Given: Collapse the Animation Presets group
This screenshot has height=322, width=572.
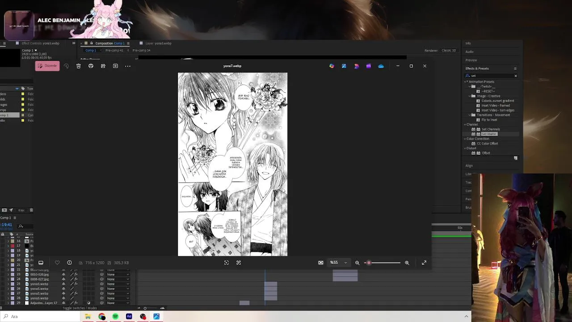Looking at the screenshot, I should (x=465, y=82).
